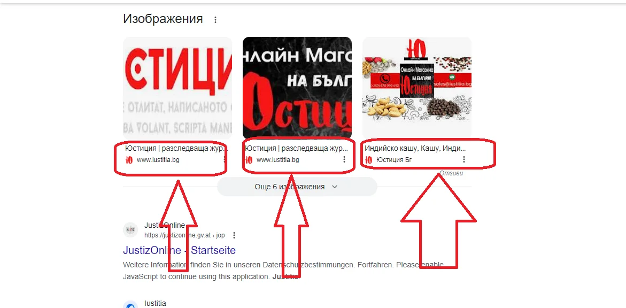Click chevron in Още 6 изображения
The width and height of the screenshot is (626, 308).
[x=335, y=187]
